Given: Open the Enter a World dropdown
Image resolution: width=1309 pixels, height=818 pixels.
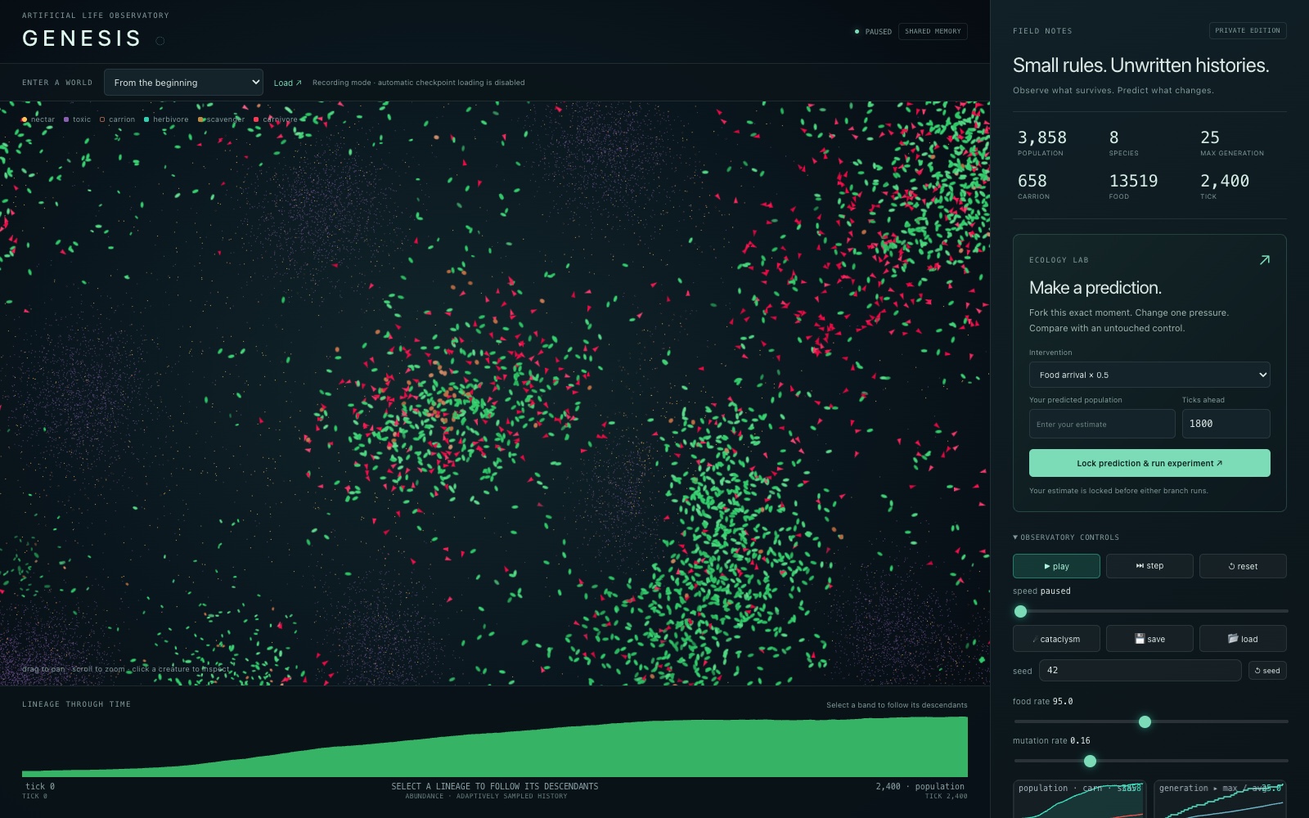Looking at the screenshot, I should tap(183, 83).
